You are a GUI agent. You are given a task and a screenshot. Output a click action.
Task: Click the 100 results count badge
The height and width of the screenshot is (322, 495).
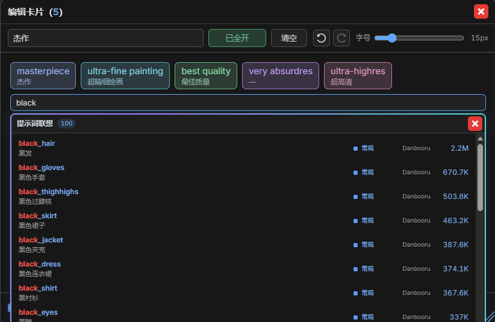click(x=67, y=123)
